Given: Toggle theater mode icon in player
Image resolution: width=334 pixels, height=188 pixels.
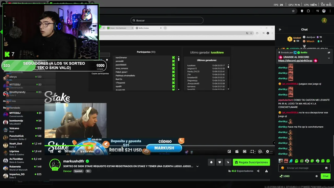Looking at the screenshot, I should coord(244,151).
